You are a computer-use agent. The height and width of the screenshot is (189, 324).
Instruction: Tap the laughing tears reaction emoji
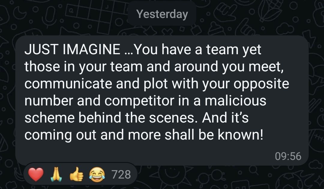point(97,174)
